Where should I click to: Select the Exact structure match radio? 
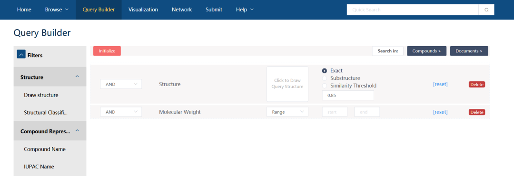click(x=325, y=71)
